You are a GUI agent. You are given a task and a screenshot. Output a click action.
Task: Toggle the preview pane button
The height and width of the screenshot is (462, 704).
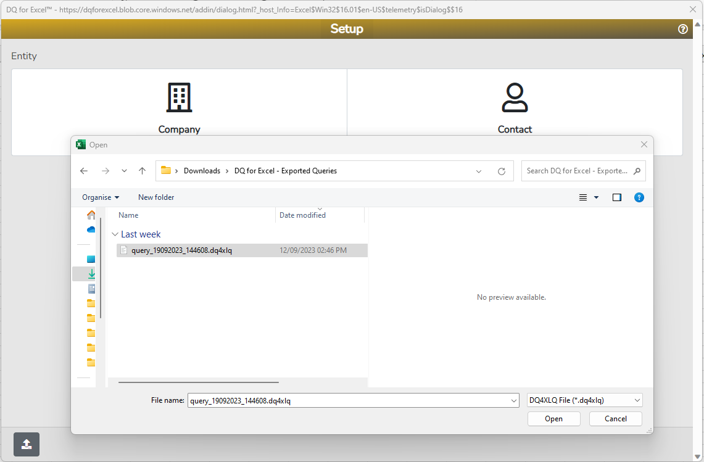[617, 197]
